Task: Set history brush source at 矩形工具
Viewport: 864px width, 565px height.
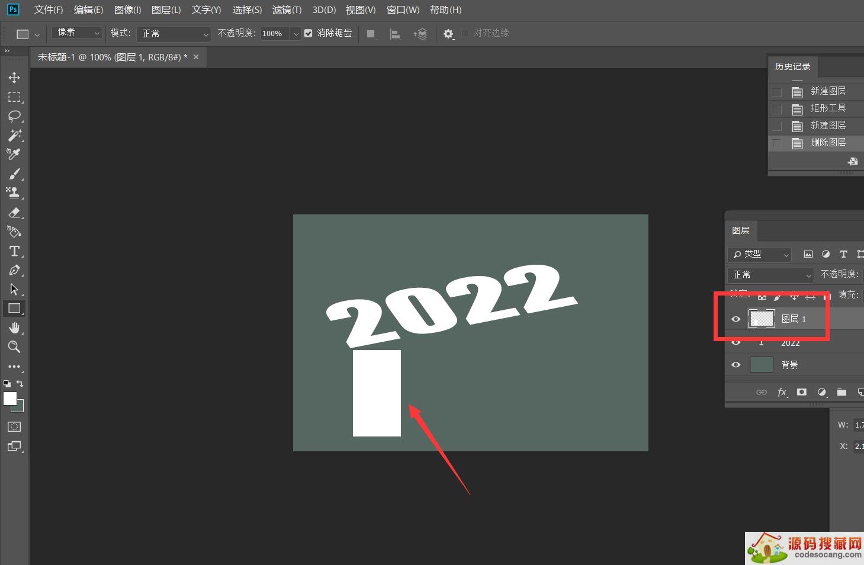Action: point(777,109)
